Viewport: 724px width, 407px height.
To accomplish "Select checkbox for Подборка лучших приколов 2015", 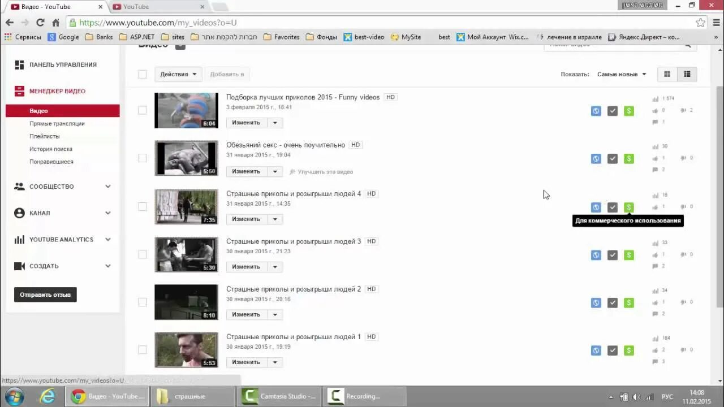I will 143,110.
